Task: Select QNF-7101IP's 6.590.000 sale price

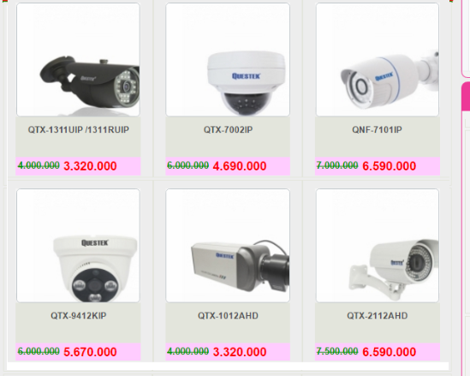Action: pos(389,166)
